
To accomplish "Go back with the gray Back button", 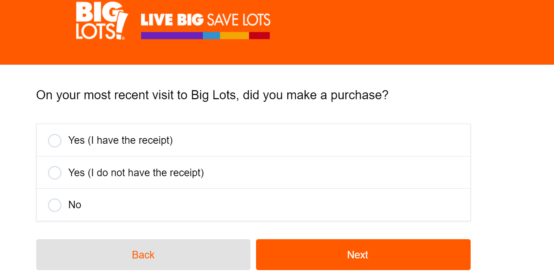I will 143,255.
